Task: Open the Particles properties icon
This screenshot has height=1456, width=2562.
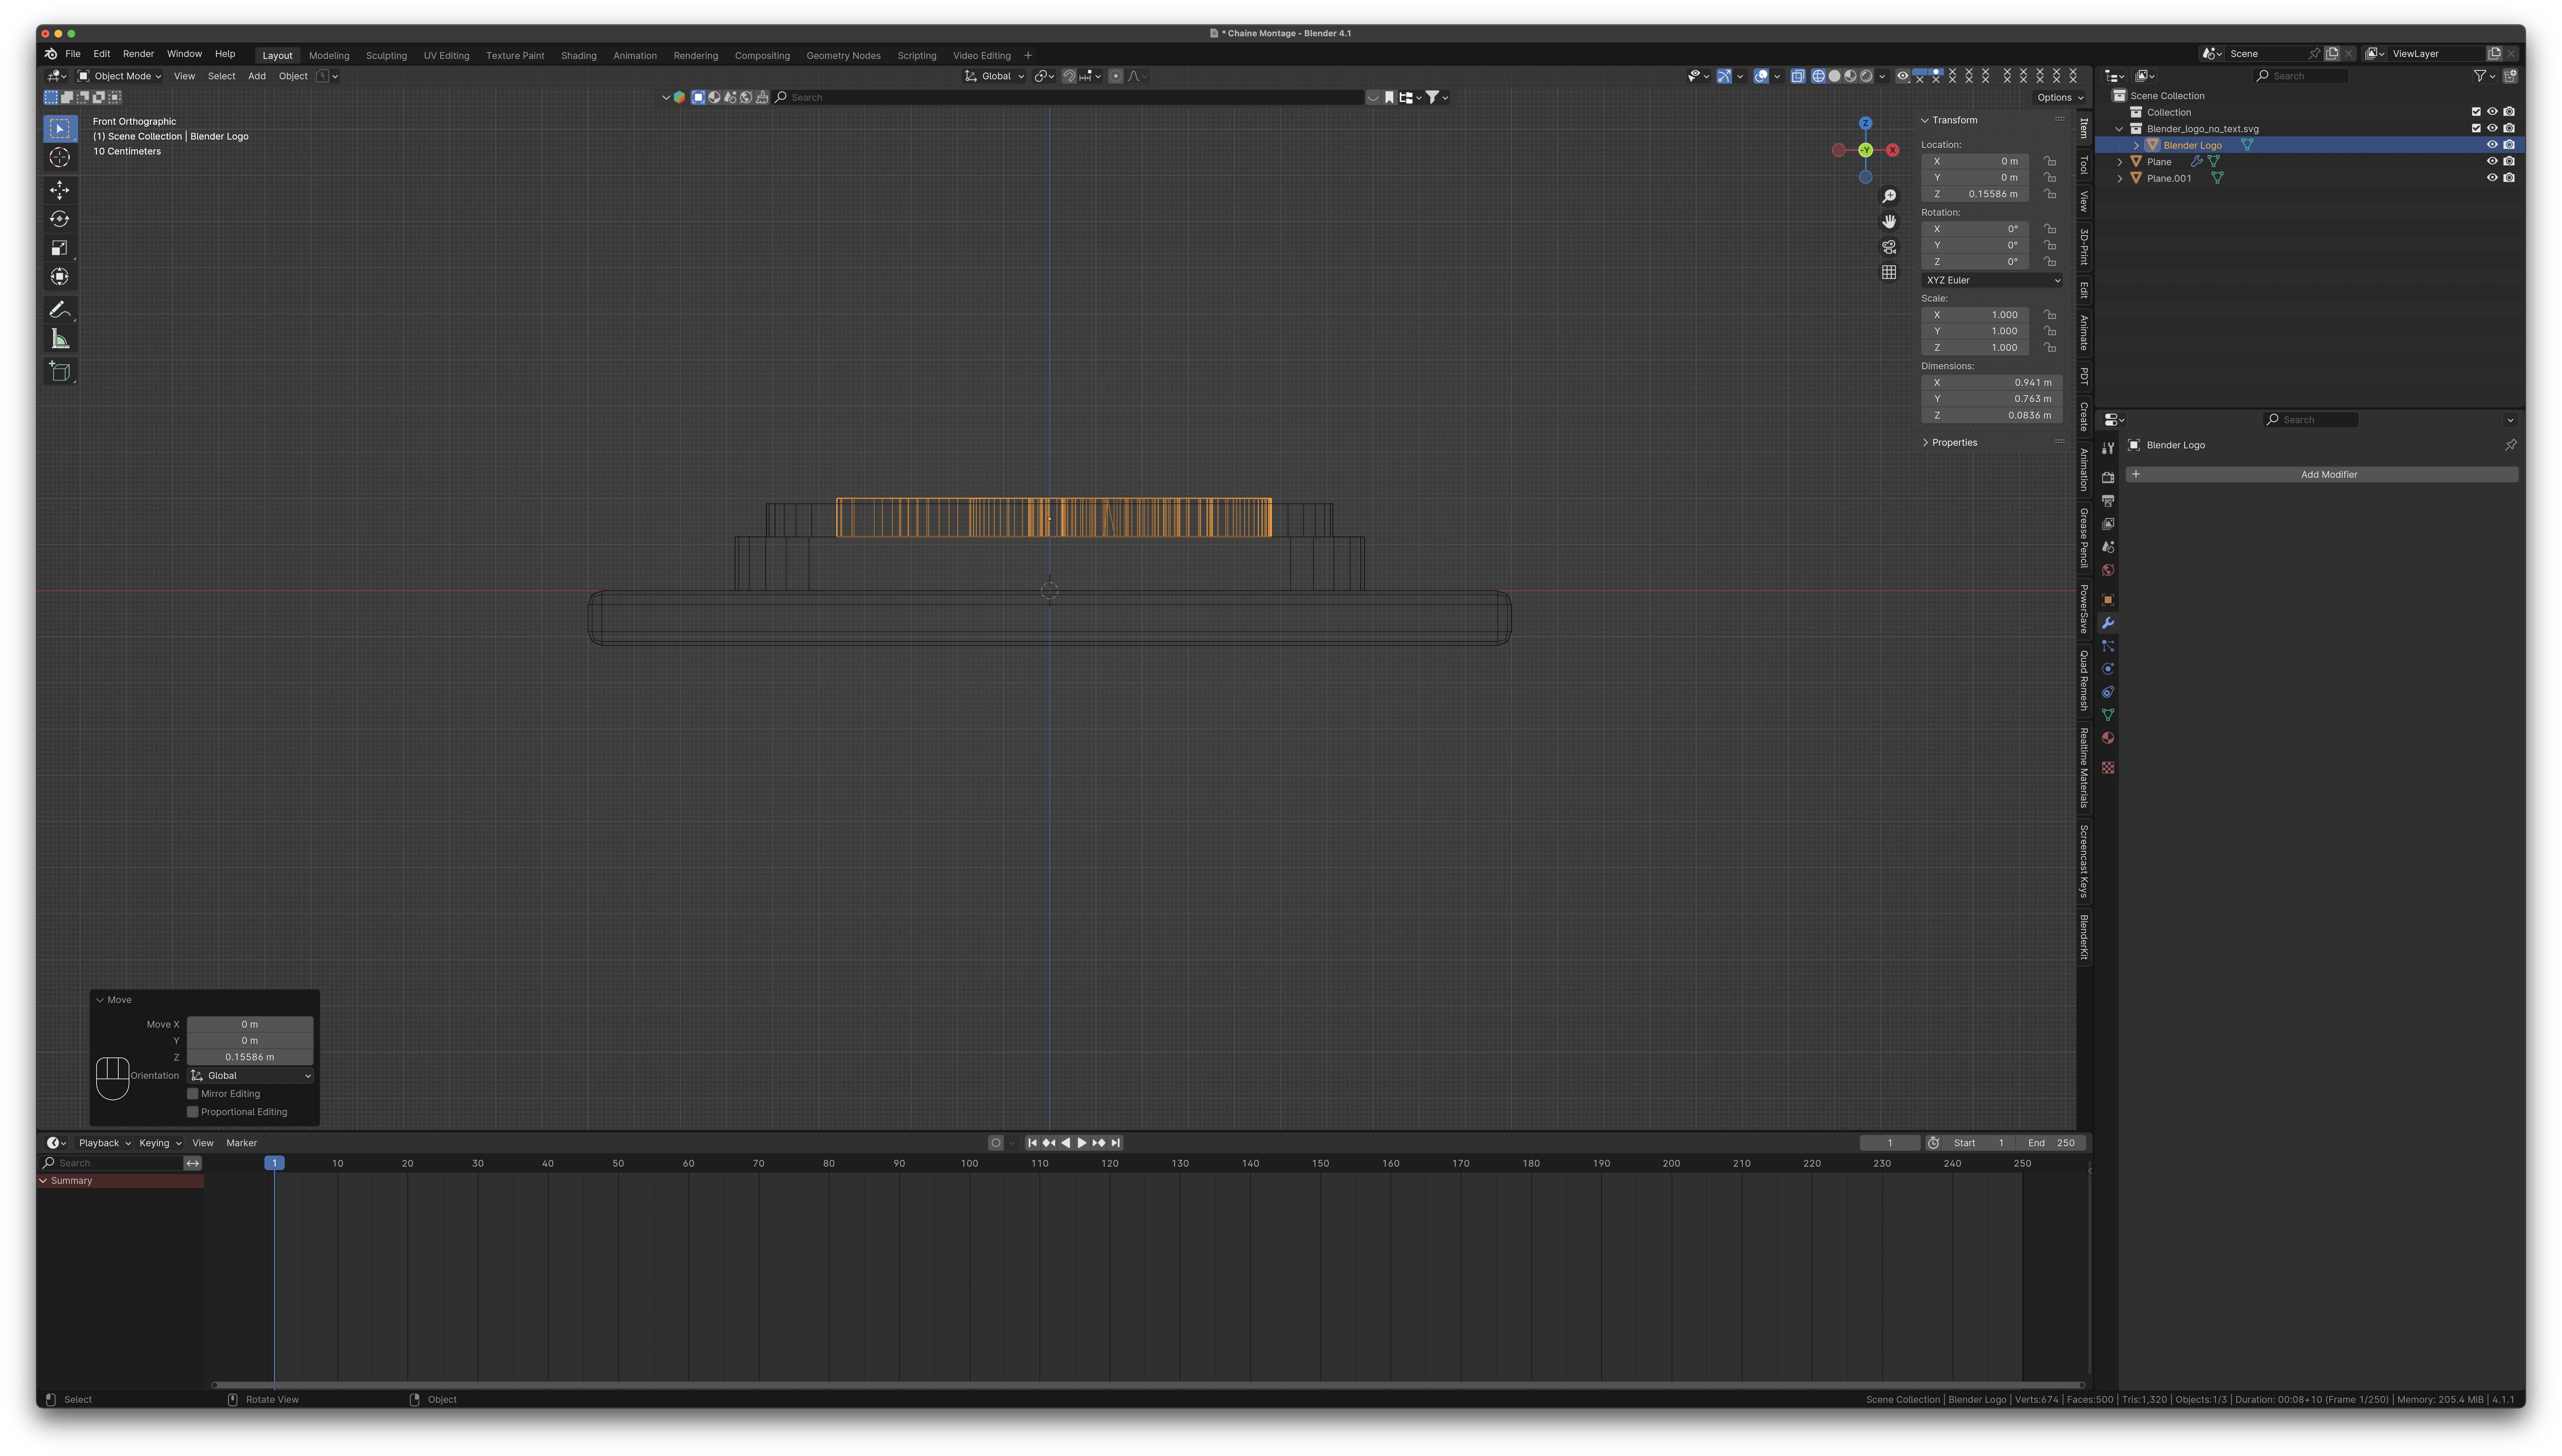Action: (x=2108, y=646)
